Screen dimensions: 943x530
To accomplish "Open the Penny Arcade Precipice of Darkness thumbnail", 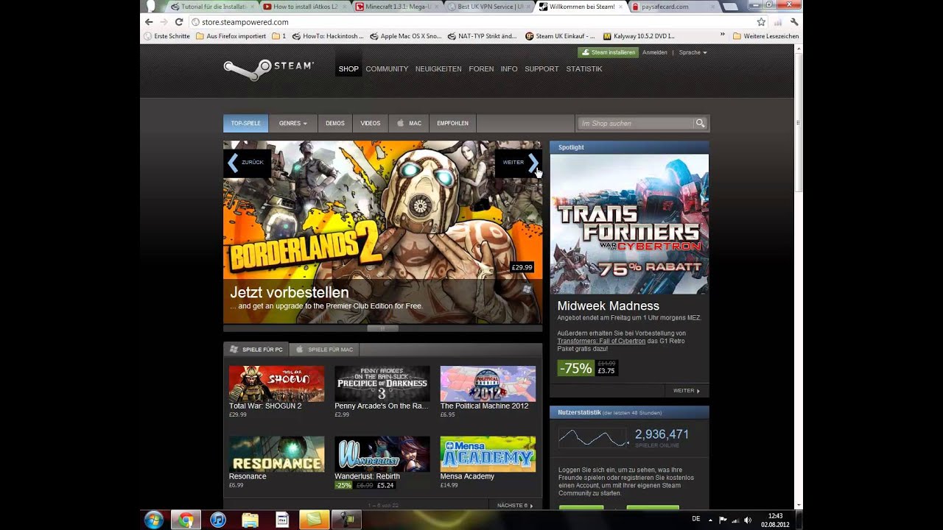I will 382,384.
